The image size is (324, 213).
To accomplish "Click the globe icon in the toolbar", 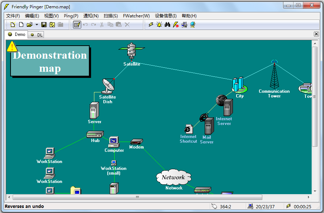I will click(x=193, y=25).
